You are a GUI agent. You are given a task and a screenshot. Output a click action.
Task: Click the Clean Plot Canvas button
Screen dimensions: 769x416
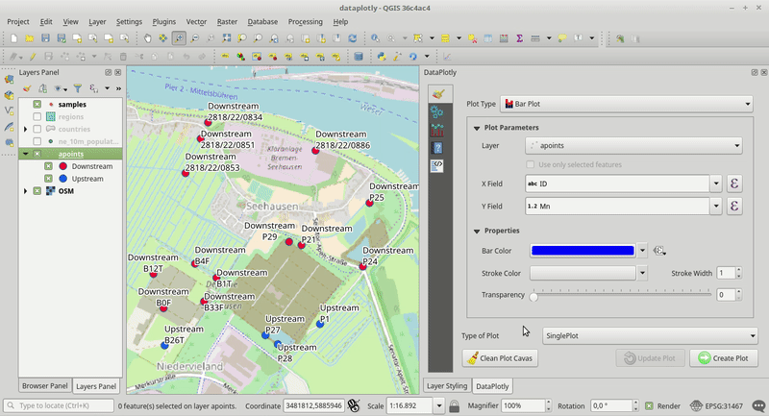(x=500, y=358)
